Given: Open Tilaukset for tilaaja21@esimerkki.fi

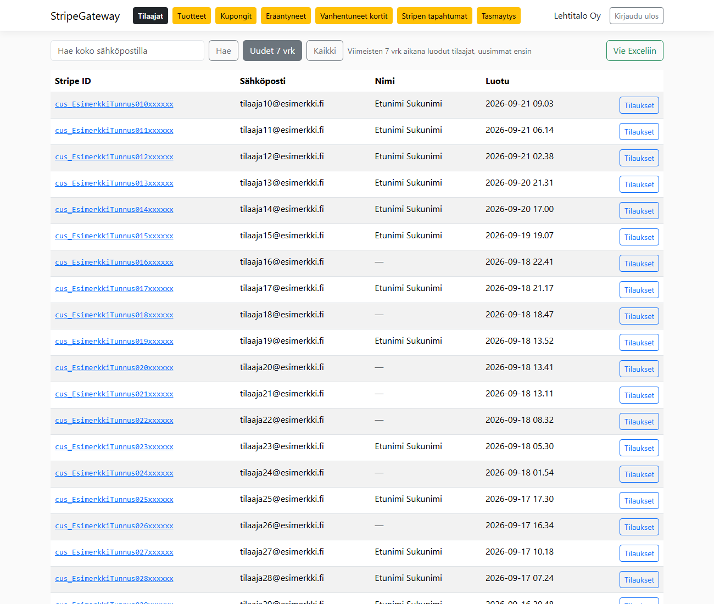Looking at the screenshot, I should (x=639, y=395).
